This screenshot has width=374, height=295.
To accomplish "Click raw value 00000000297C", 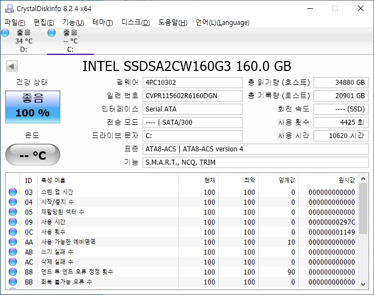I will click(x=331, y=222).
